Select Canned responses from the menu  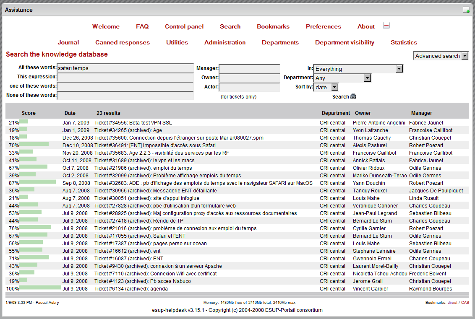123,42
